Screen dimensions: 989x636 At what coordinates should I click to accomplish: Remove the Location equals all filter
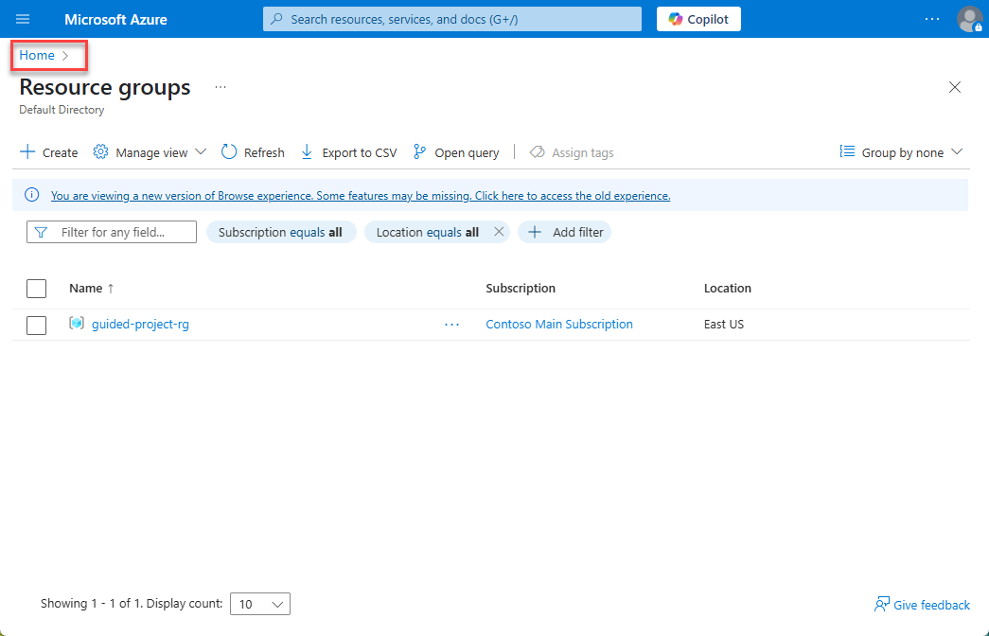[499, 232]
